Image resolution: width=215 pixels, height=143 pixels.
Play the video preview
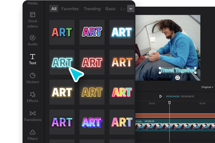point(160,96)
